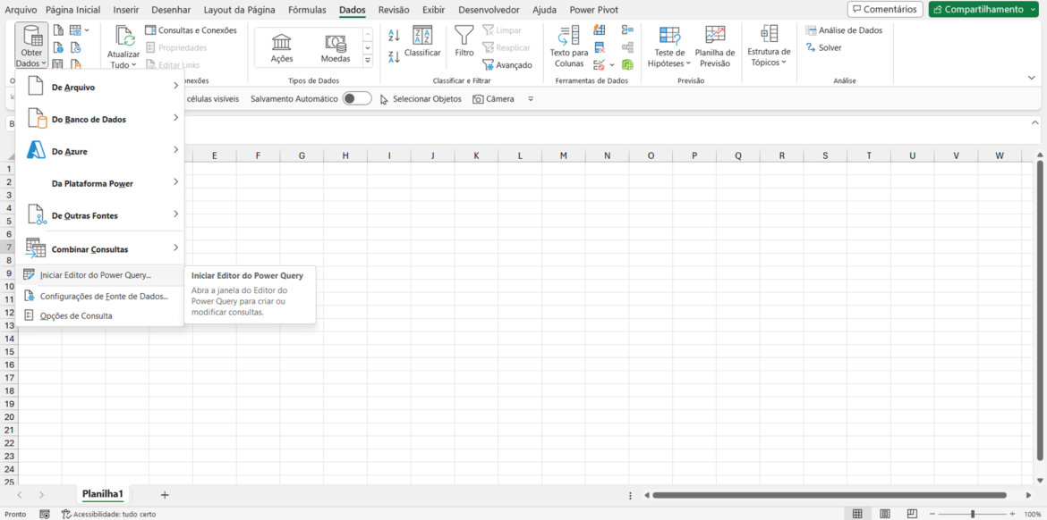Click the Ações stock data type icon

tap(281, 43)
